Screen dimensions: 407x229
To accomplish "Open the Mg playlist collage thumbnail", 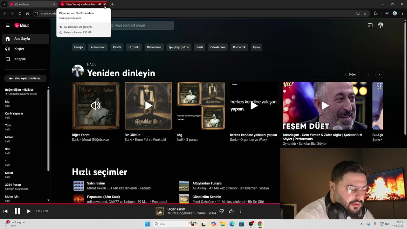I will [x=201, y=106].
